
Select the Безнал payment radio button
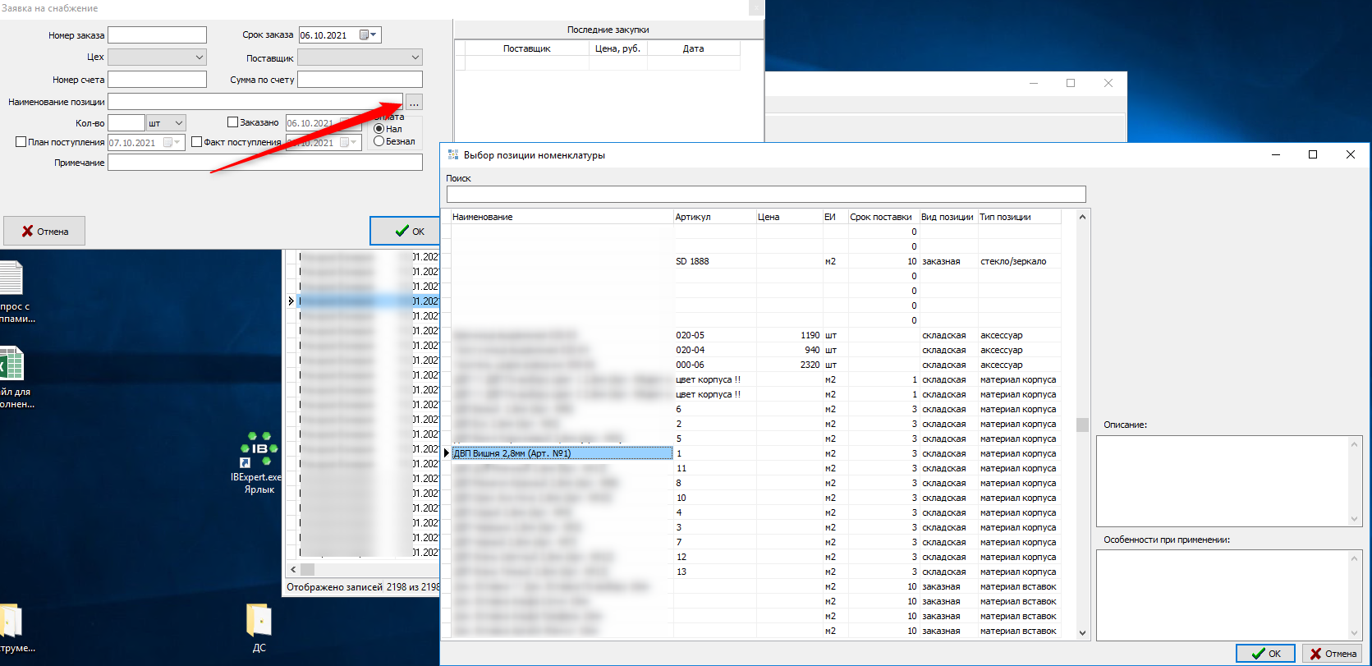coord(379,141)
